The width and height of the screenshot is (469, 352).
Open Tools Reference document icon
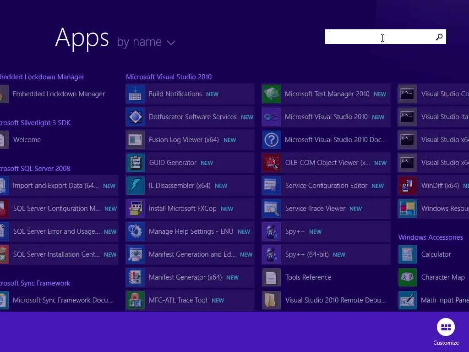272,277
